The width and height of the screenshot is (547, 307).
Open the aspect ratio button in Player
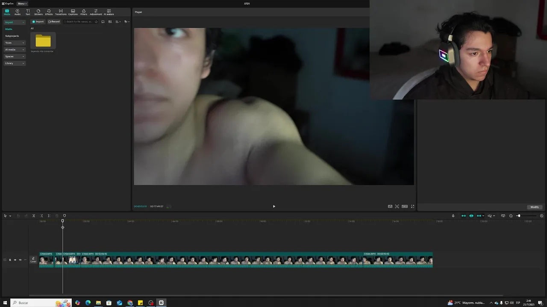(x=405, y=206)
